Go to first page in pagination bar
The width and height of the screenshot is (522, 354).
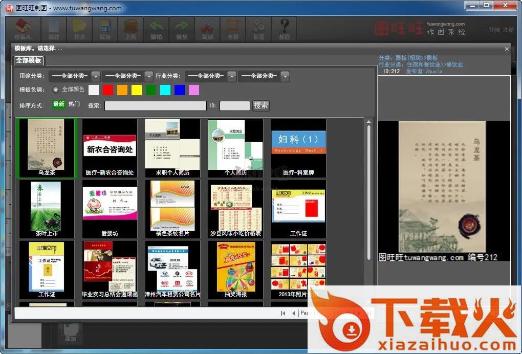[x=283, y=313]
